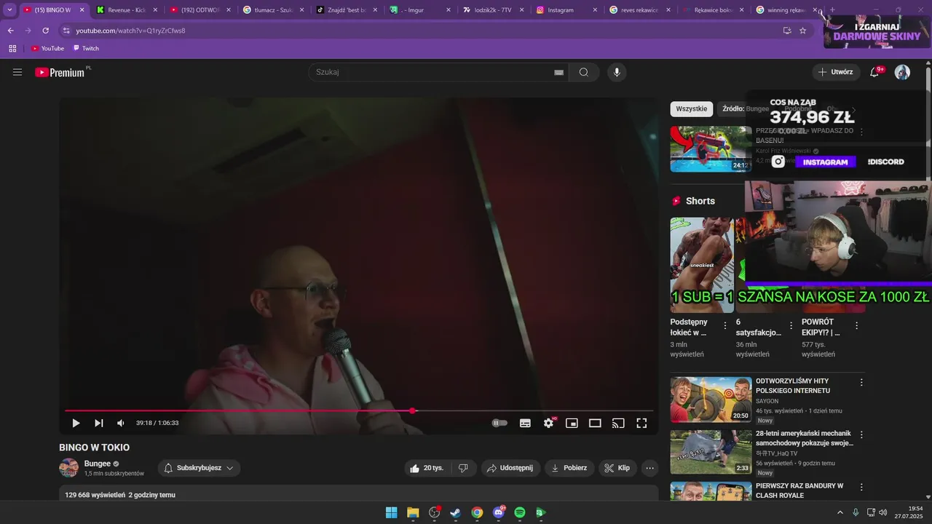Image resolution: width=932 pixels, height=524 pixels.
Task: Enter fullscreen mode
Action: [x=641, y=423]
